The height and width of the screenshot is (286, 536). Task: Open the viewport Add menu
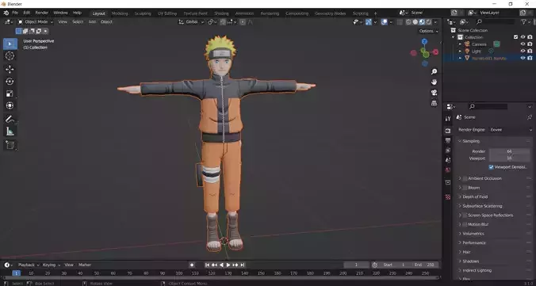point(92,22)
